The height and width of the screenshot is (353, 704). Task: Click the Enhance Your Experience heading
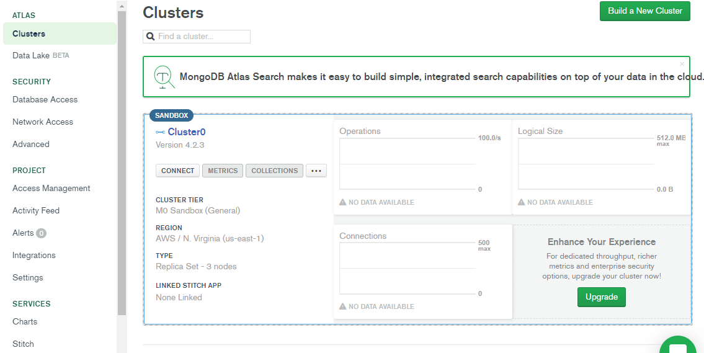[602, 242]
